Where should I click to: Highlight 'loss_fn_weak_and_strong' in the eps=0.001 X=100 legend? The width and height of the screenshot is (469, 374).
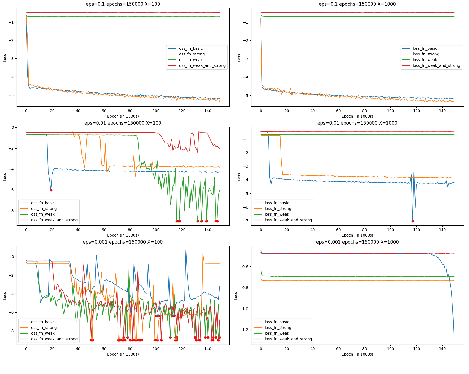coord(54,339)
